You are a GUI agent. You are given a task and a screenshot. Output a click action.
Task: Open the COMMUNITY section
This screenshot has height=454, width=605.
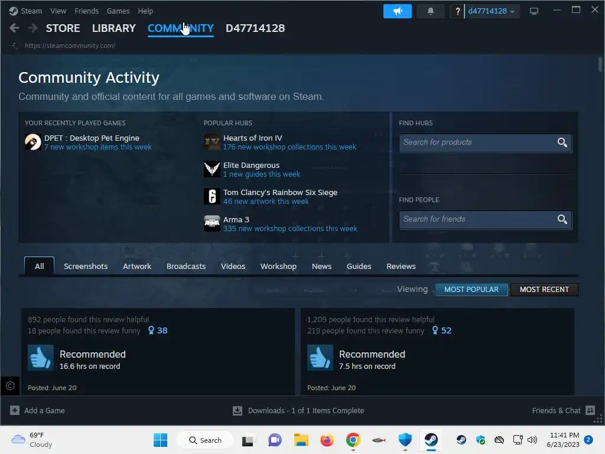pos(181,28)
